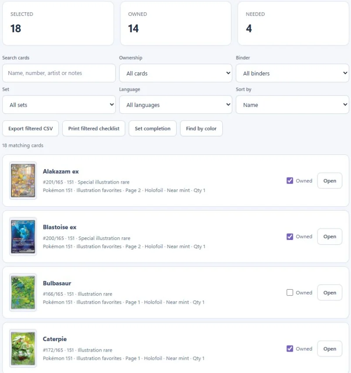Open the Ownership dropdown showing All cards
Viewport: 351px width, 373px height.
tap(175, 73)
